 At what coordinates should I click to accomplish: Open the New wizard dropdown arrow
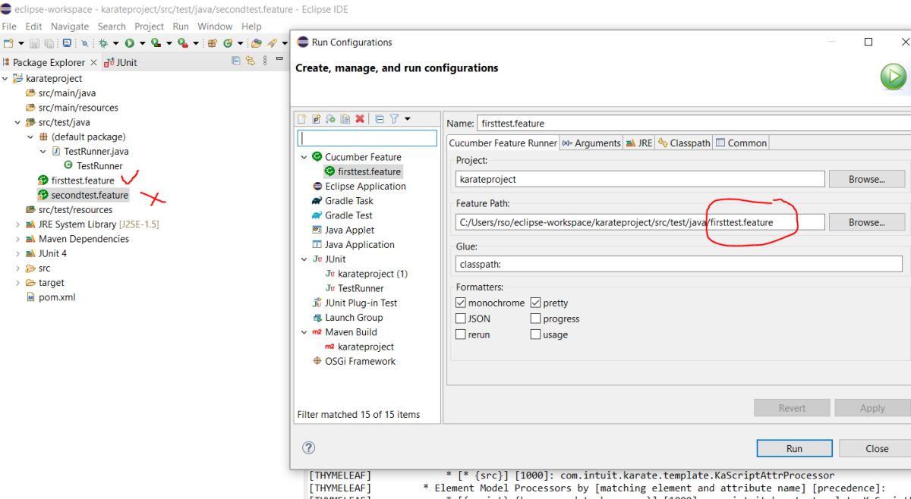tap(21, 43)
